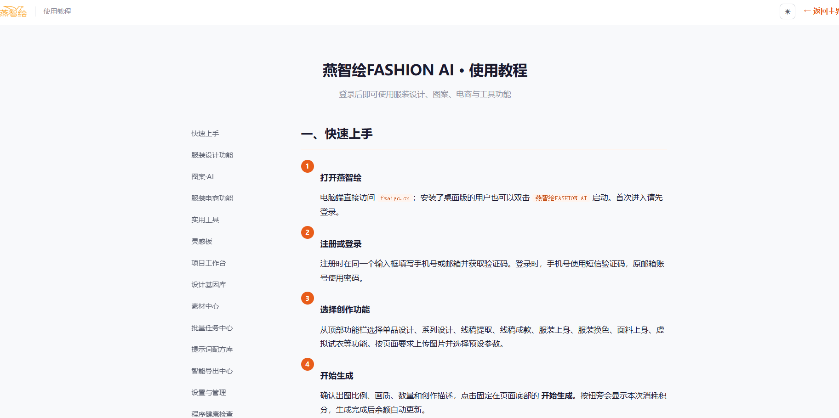Select 服装设计功能 in sidebar
Image resolution: width=839 pixels, height=418 pixels.
click(x=212, y=155)
